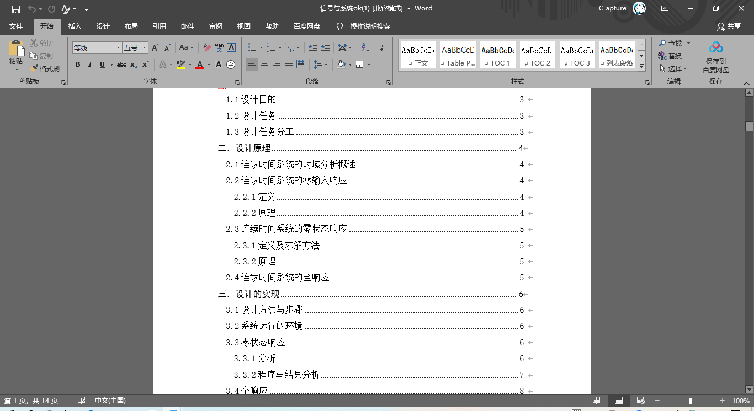
Task: Align text right icon
Action: pos(277,64)
